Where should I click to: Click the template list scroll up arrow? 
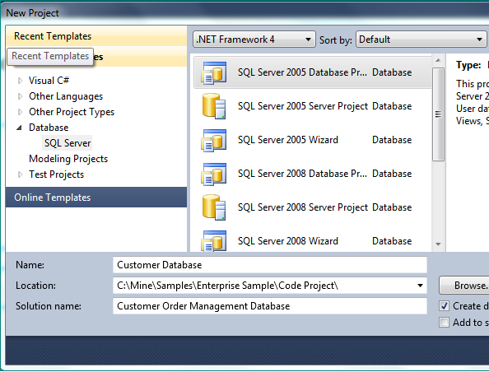tap(438, 60)
